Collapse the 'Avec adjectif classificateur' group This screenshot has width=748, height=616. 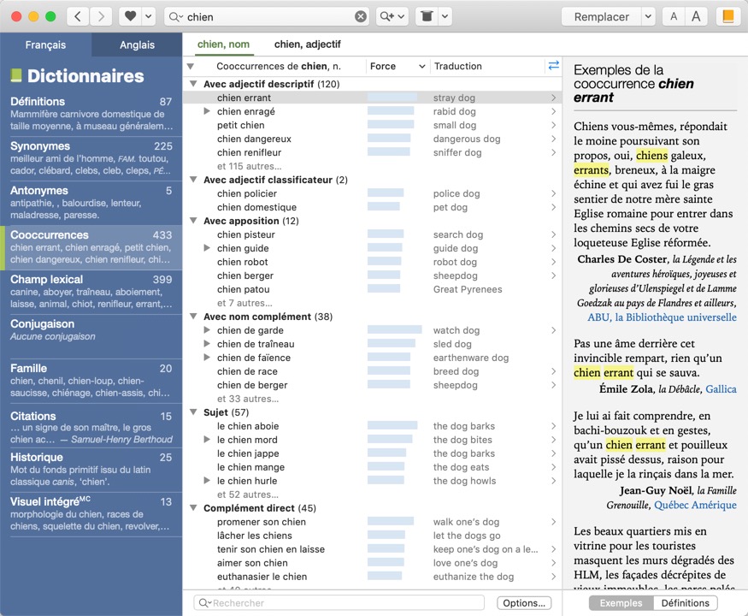coord(194,180)
